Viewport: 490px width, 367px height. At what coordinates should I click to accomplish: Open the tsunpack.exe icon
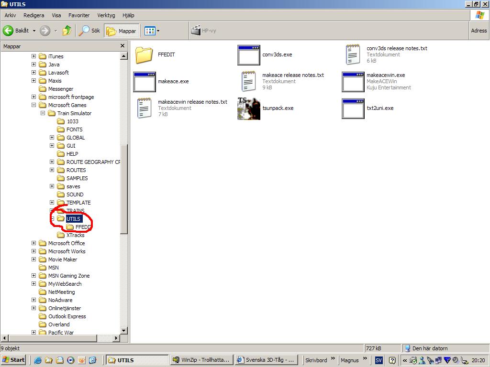pos(249,108)
